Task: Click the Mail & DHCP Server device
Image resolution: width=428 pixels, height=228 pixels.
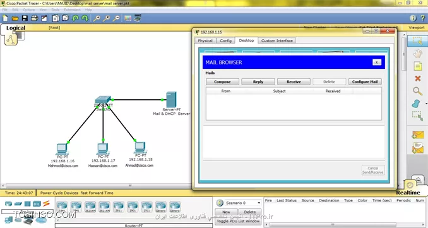Action: pyautogui.click(x=171, y=100)
